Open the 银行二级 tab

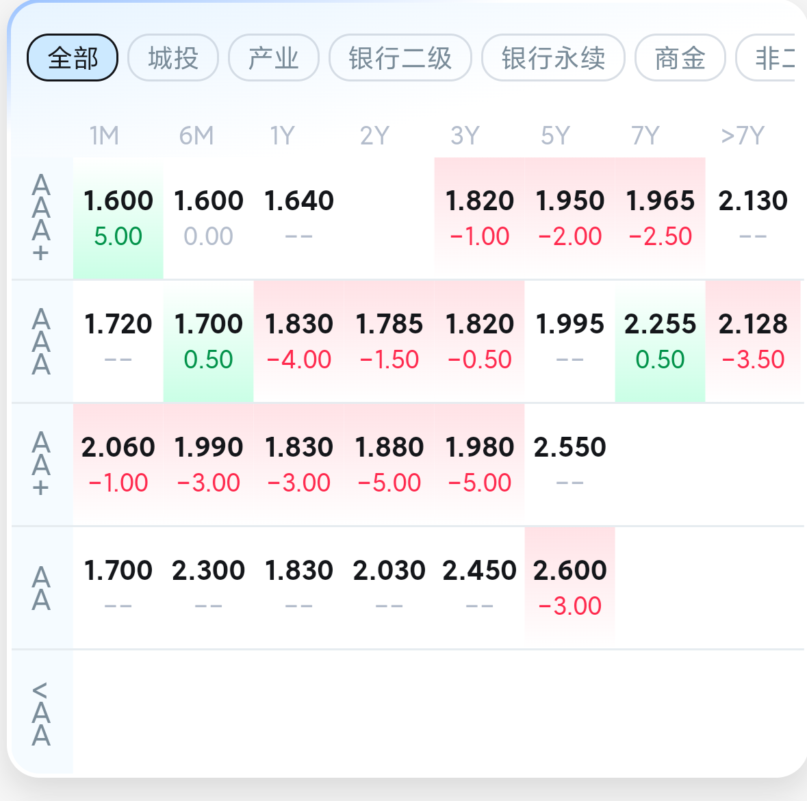pyautogui.click(x=400, y=58)
